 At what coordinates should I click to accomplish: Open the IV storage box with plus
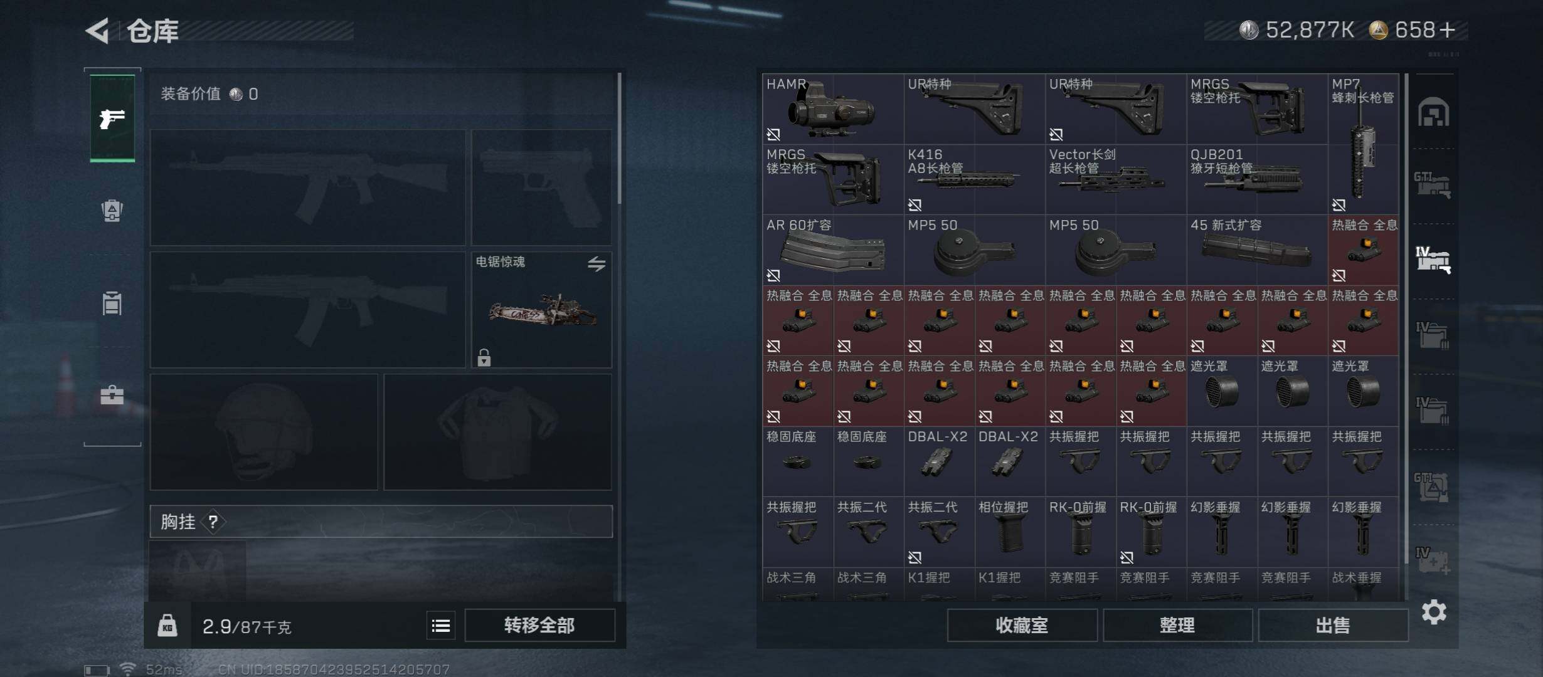coord(1433,560)
